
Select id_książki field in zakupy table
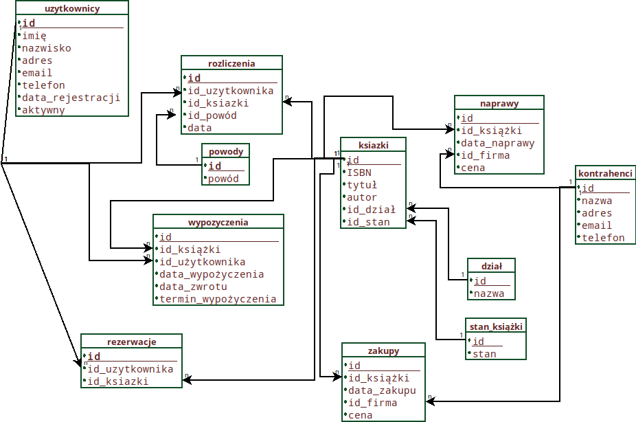point(379,379)
